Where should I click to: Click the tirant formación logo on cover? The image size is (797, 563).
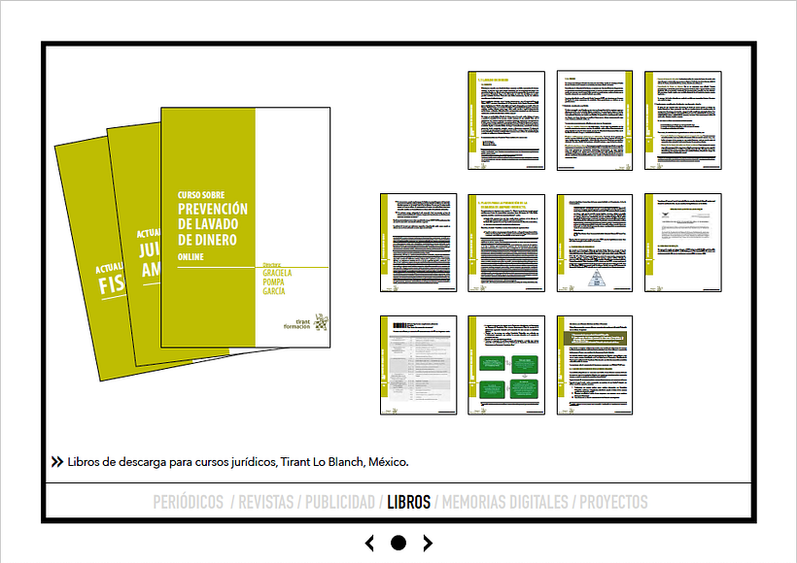point(306,323)
